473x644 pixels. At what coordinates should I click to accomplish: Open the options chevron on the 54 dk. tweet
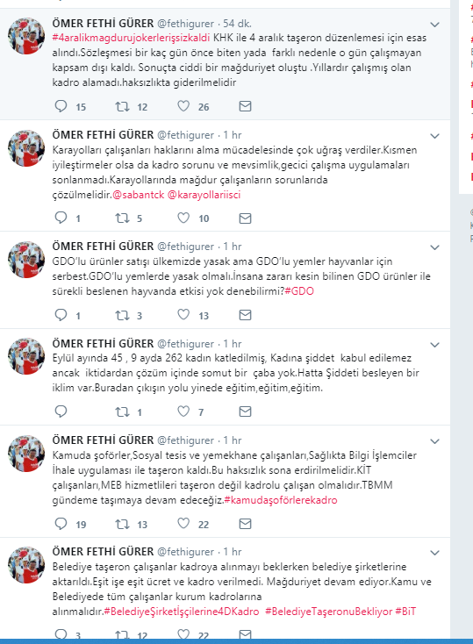tap(434, 25)
